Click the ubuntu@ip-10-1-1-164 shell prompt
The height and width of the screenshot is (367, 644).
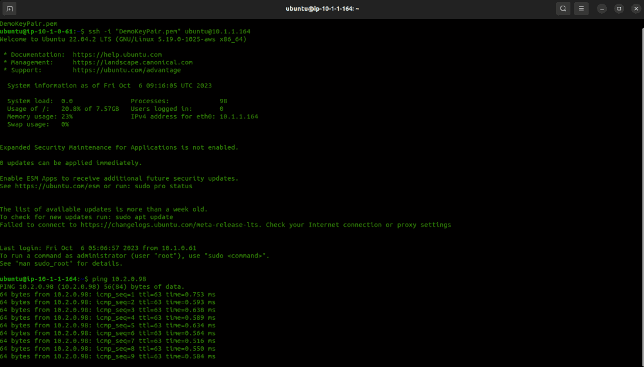point(40,279)
